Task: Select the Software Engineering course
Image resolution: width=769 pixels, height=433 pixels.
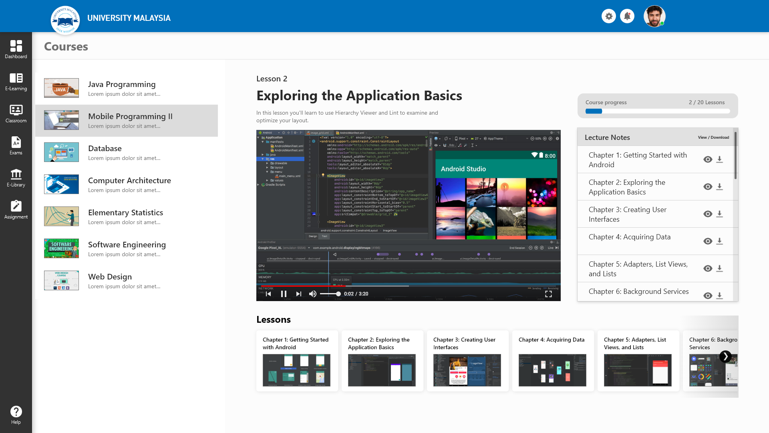Action: pos(127,249)
